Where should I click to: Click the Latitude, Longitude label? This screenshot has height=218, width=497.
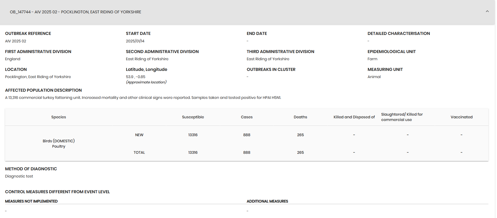pyautogui.click(x=147, y=70)
